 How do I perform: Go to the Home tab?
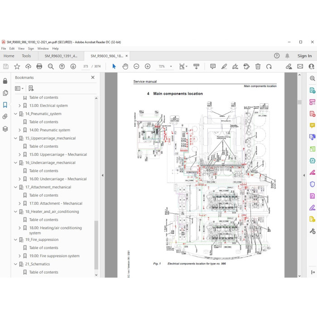click(9, 56)
